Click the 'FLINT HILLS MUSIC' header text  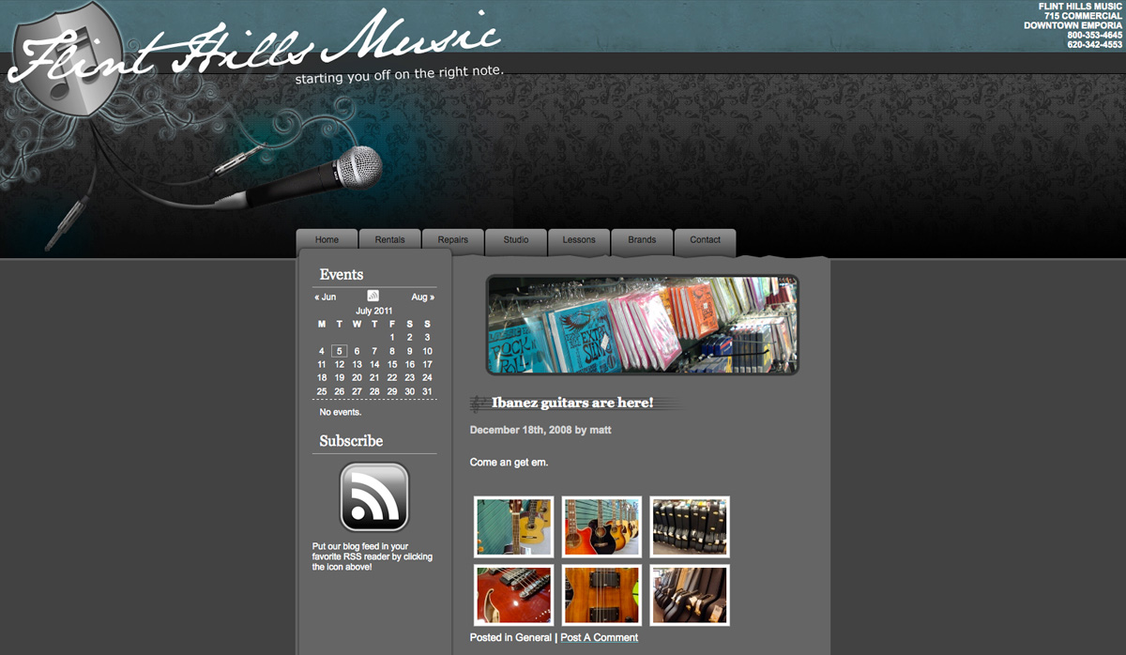tap(1080, 7)
